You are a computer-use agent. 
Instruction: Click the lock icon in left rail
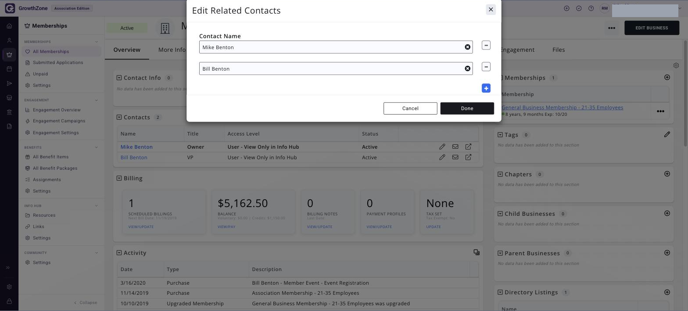(x=9, y=301)
